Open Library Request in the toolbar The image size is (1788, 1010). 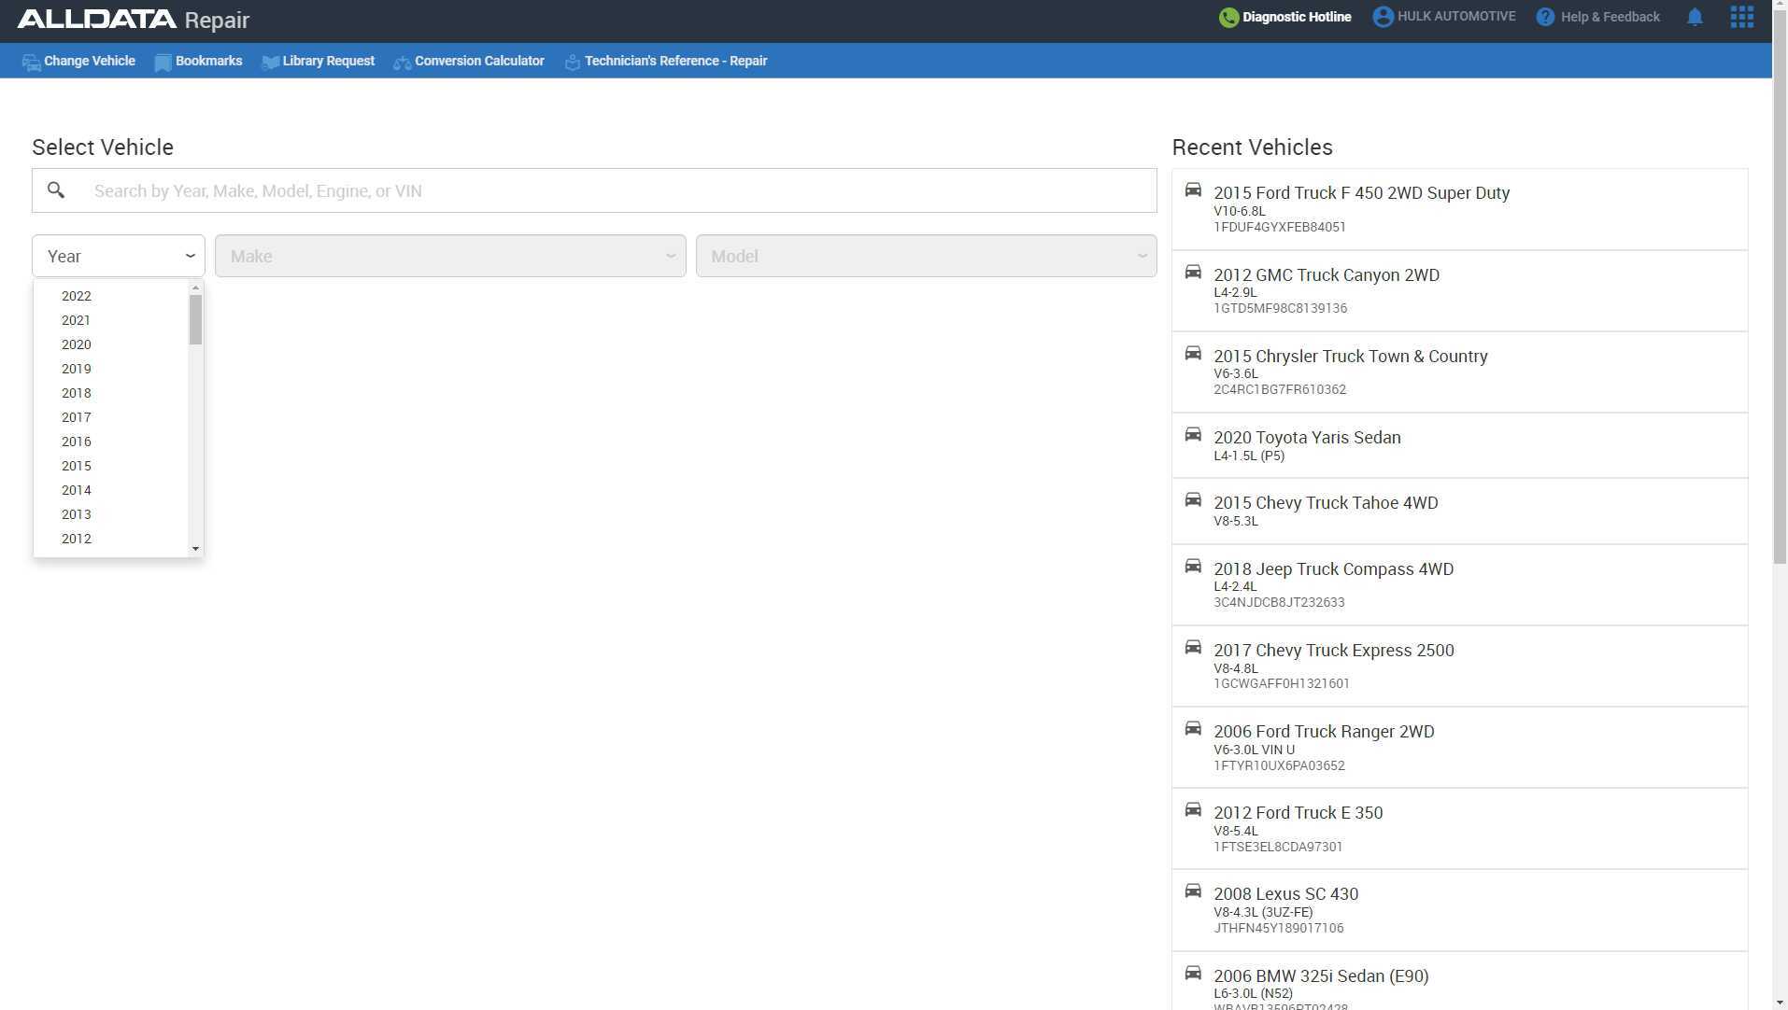319,62
